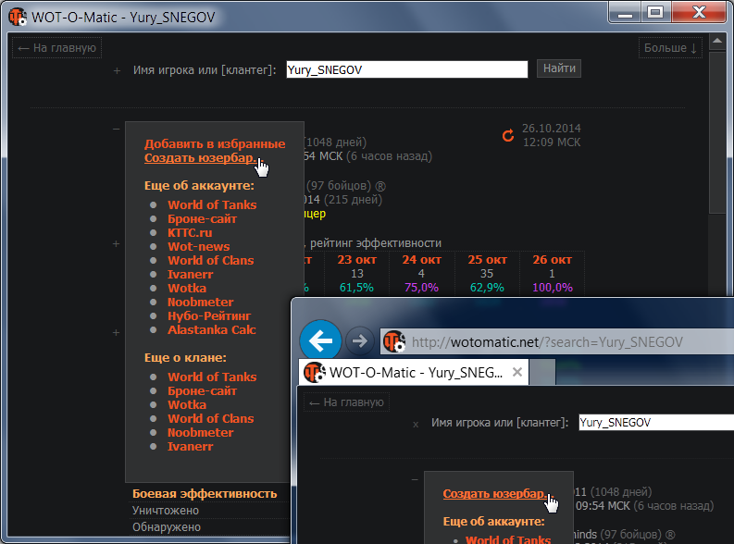Viewport: 734px width, 544px height.
Task: Click the '25 окт' column header
Action: click(x=487, y=260)
